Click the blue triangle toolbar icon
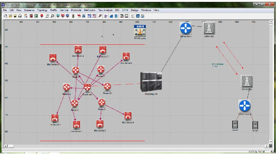The image size is (277, 155). (84, 16)
